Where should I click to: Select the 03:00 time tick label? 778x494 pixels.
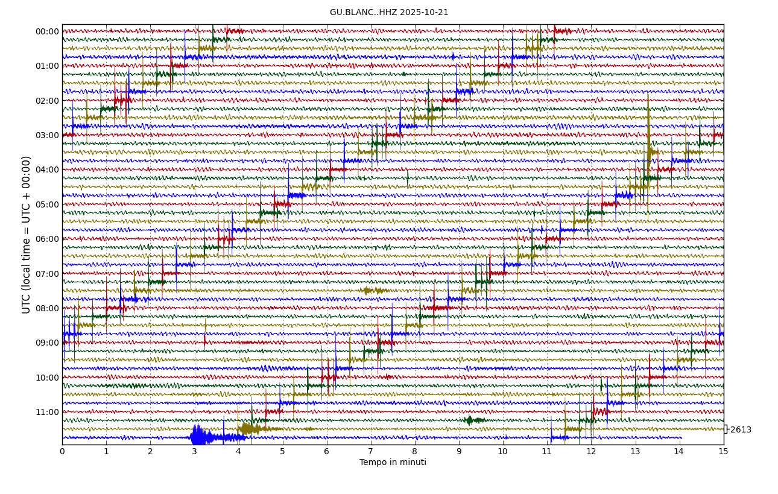tap(47, 136)
